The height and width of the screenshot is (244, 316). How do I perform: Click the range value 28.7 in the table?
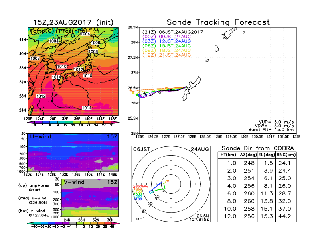[x=285, y=193]
